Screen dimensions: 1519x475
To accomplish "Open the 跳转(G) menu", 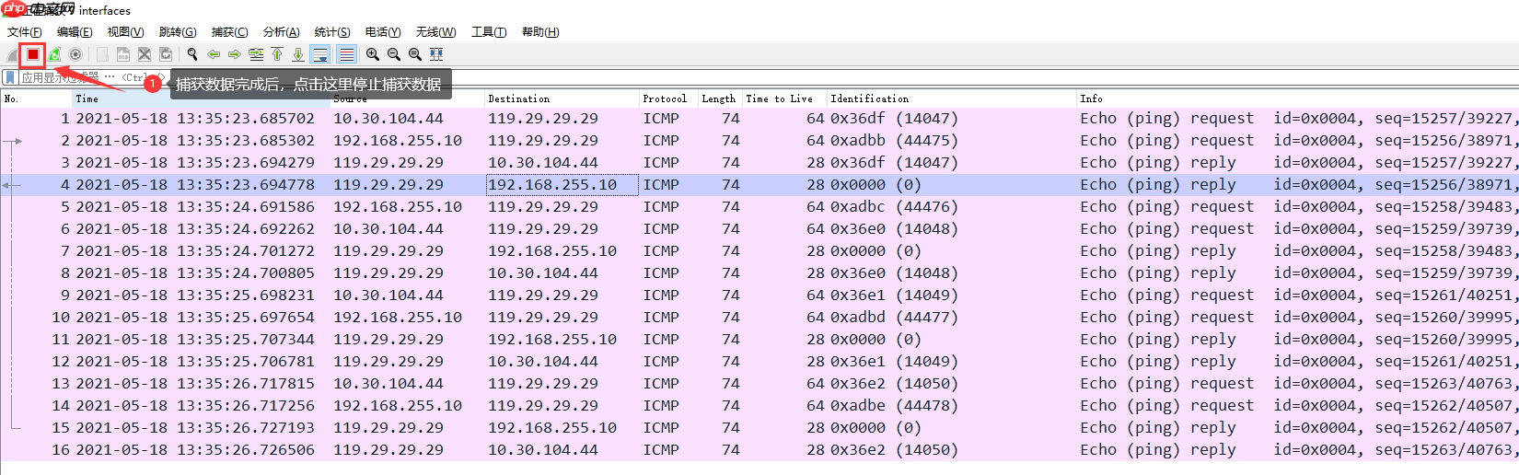I will point(178,32).
